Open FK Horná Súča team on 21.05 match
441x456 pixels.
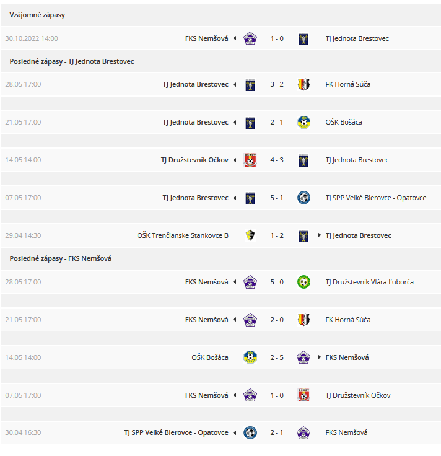347,320
